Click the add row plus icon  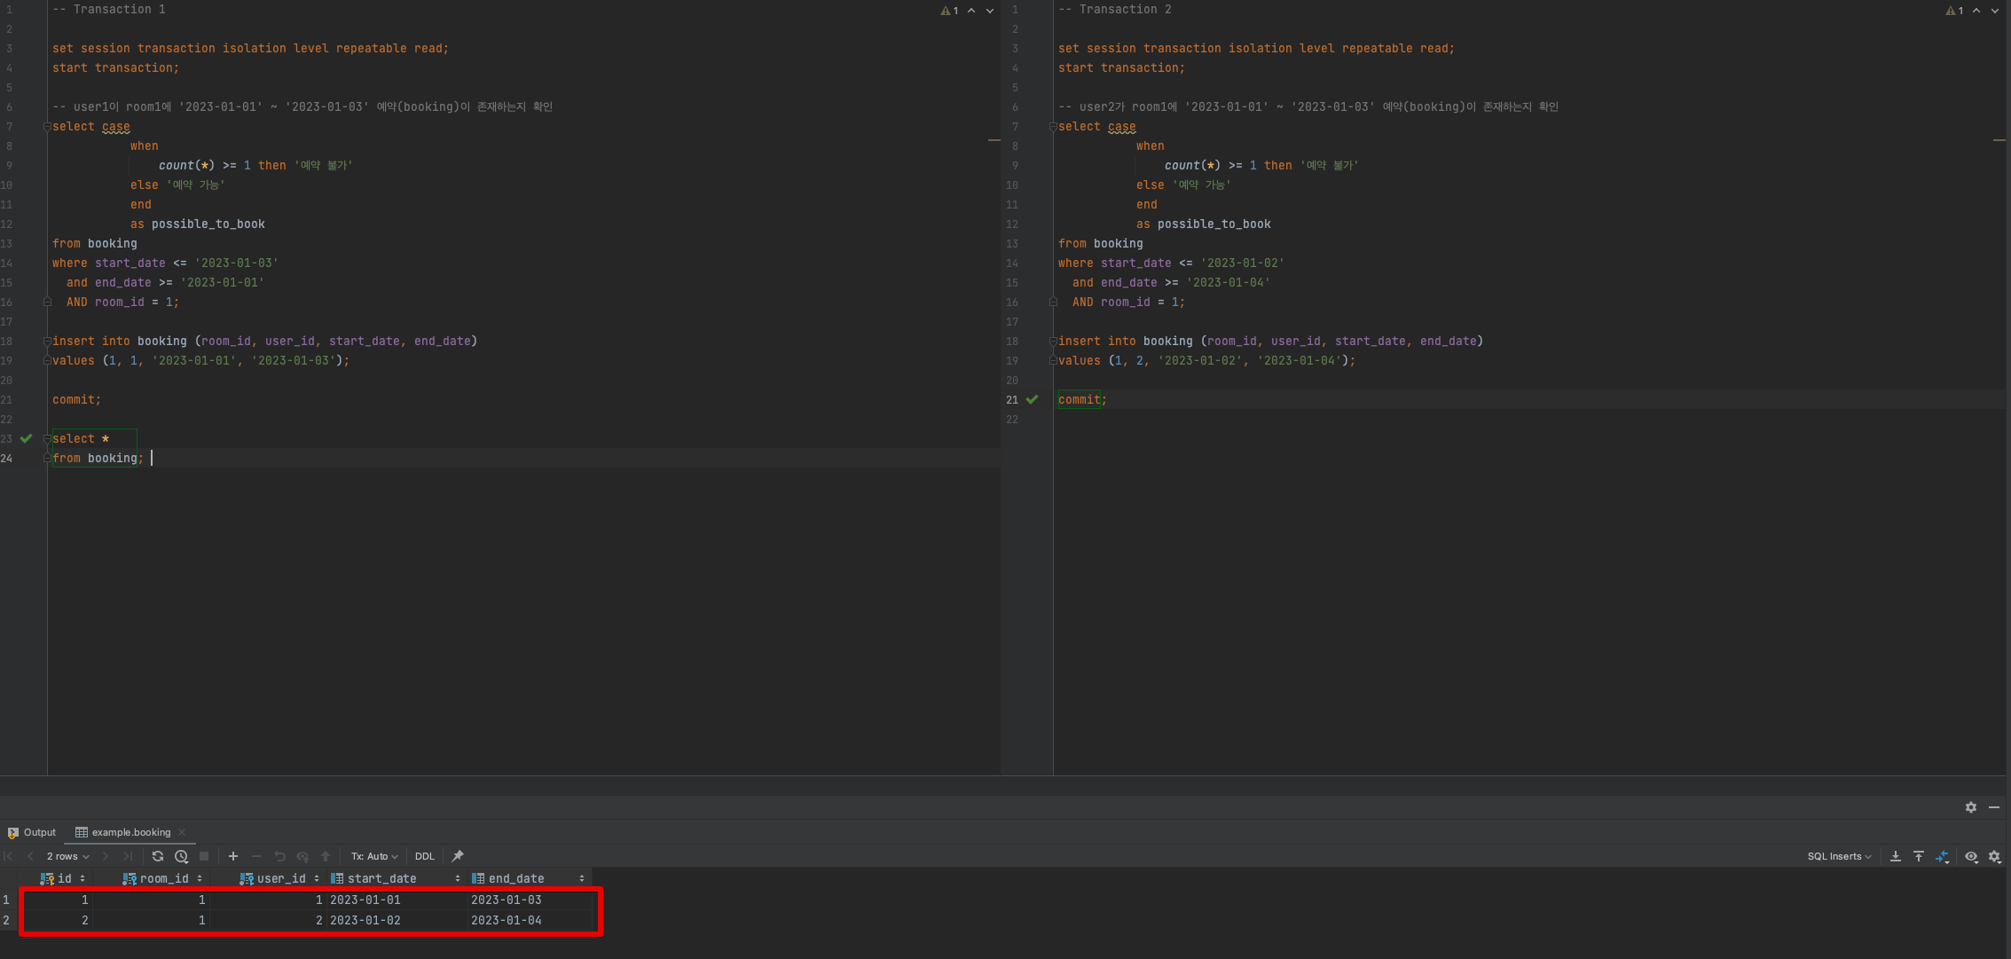(233, 856)
